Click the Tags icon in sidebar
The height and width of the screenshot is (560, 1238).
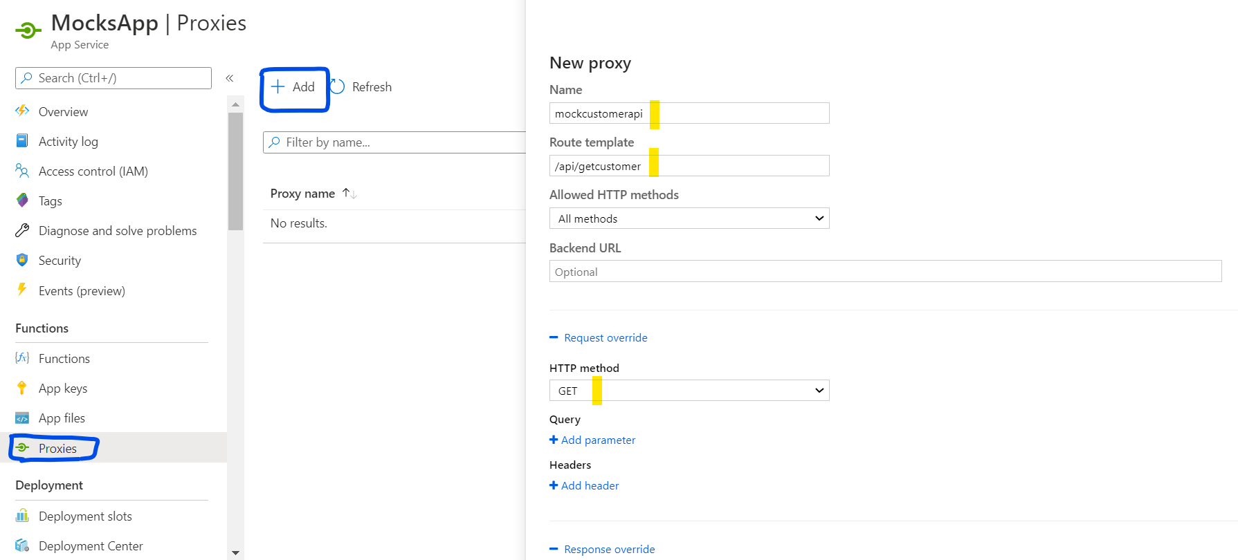pos(22,200)
